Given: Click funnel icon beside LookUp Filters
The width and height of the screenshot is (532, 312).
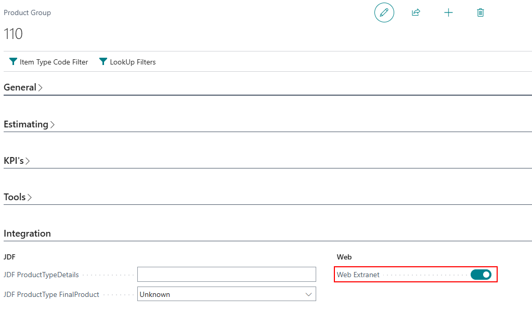Looking at the screenshot, I should pyautogui.click(x=103, y=62).
